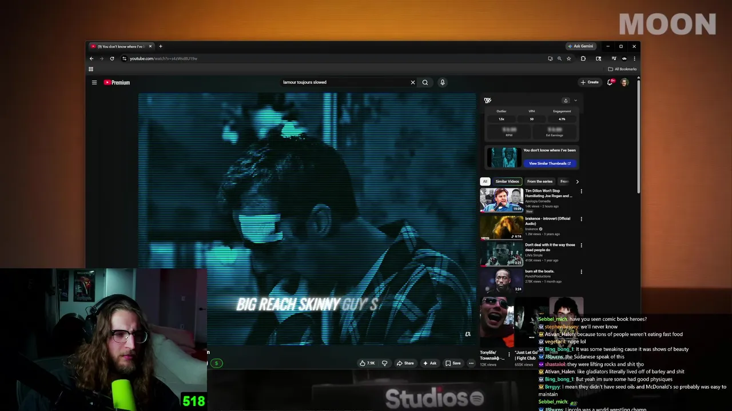This screenshot has width=732, height=411.
Task: Click the extension panel thumbnail preview
Action: (x=504, y=157)
